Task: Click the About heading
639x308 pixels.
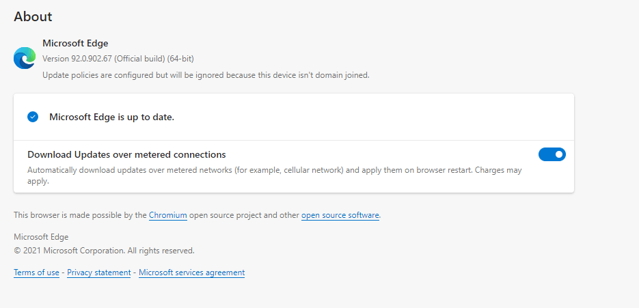Action: [x=33, y=16]
